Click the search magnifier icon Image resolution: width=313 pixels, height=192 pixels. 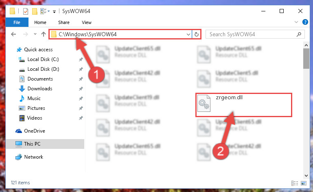tap(299, 34)
